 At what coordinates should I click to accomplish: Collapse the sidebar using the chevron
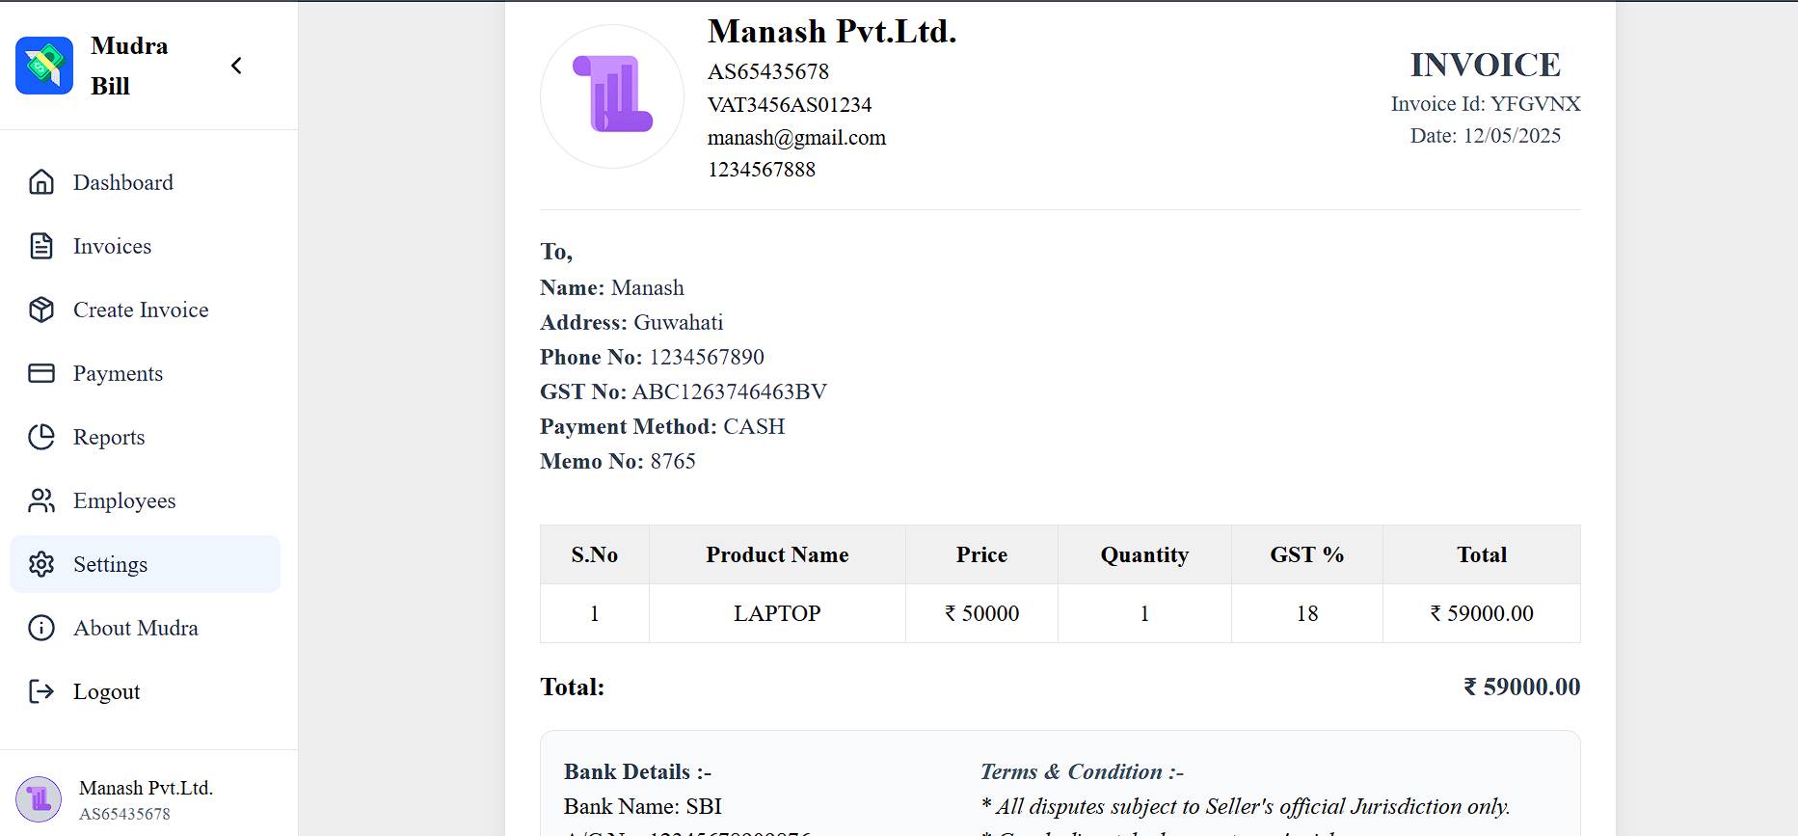point(235,65)
